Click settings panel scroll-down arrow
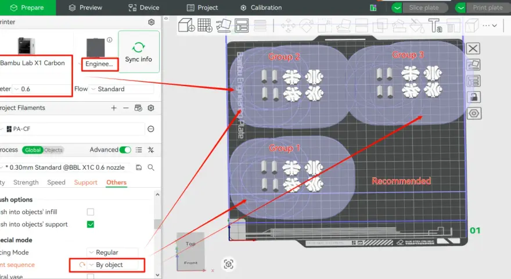 click(157, 275)
